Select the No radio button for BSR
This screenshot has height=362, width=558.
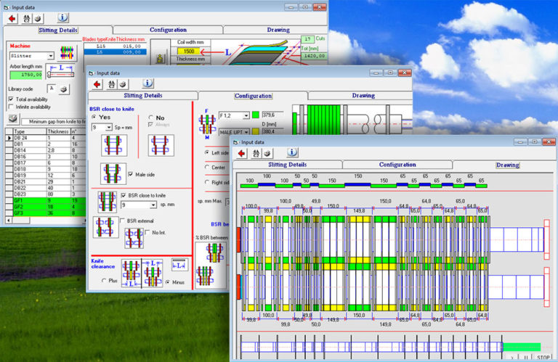click(x=151, y=117)
